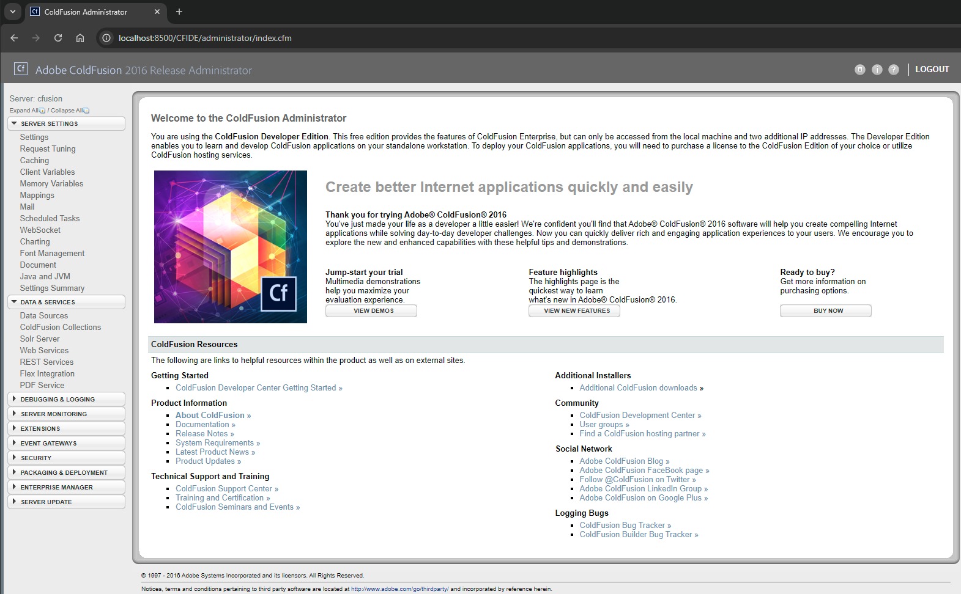
Task: Click the Expand All icon
Action: [42, 111]
